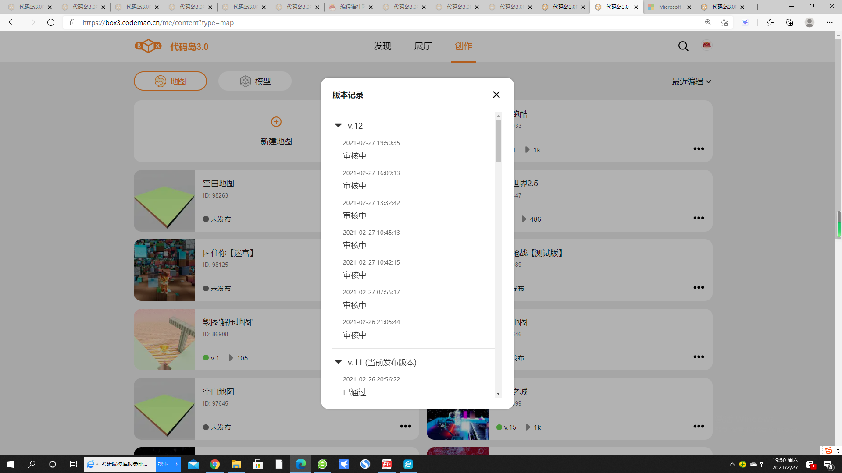Collapse the v.11 (当前发布版本) section
The width and height of the screenshot is (842, 473).
click(338, 362)
